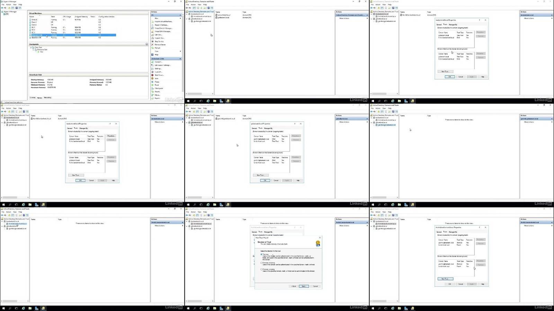This screenshot has width=554, height=311.
Task: Collapse the GlobeBank-Child section in Hyper-V Actions pane
Action: 180,59
